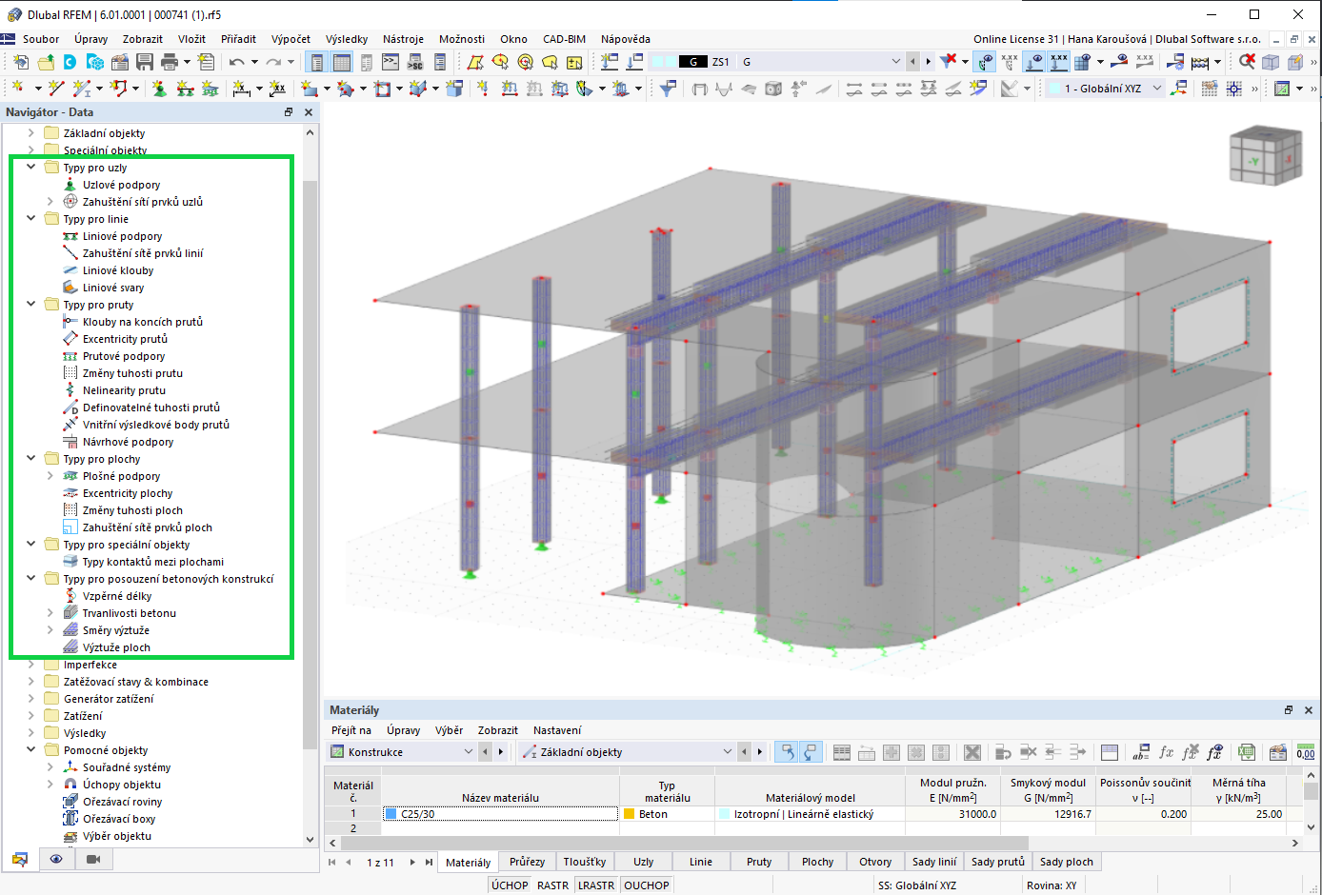The image size is (1322, 895).
Task: Click the new nodal support icon
Action: (159, 89)
